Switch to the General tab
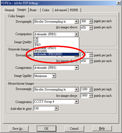The image size is (122, 133). click(x=10, y=10)
